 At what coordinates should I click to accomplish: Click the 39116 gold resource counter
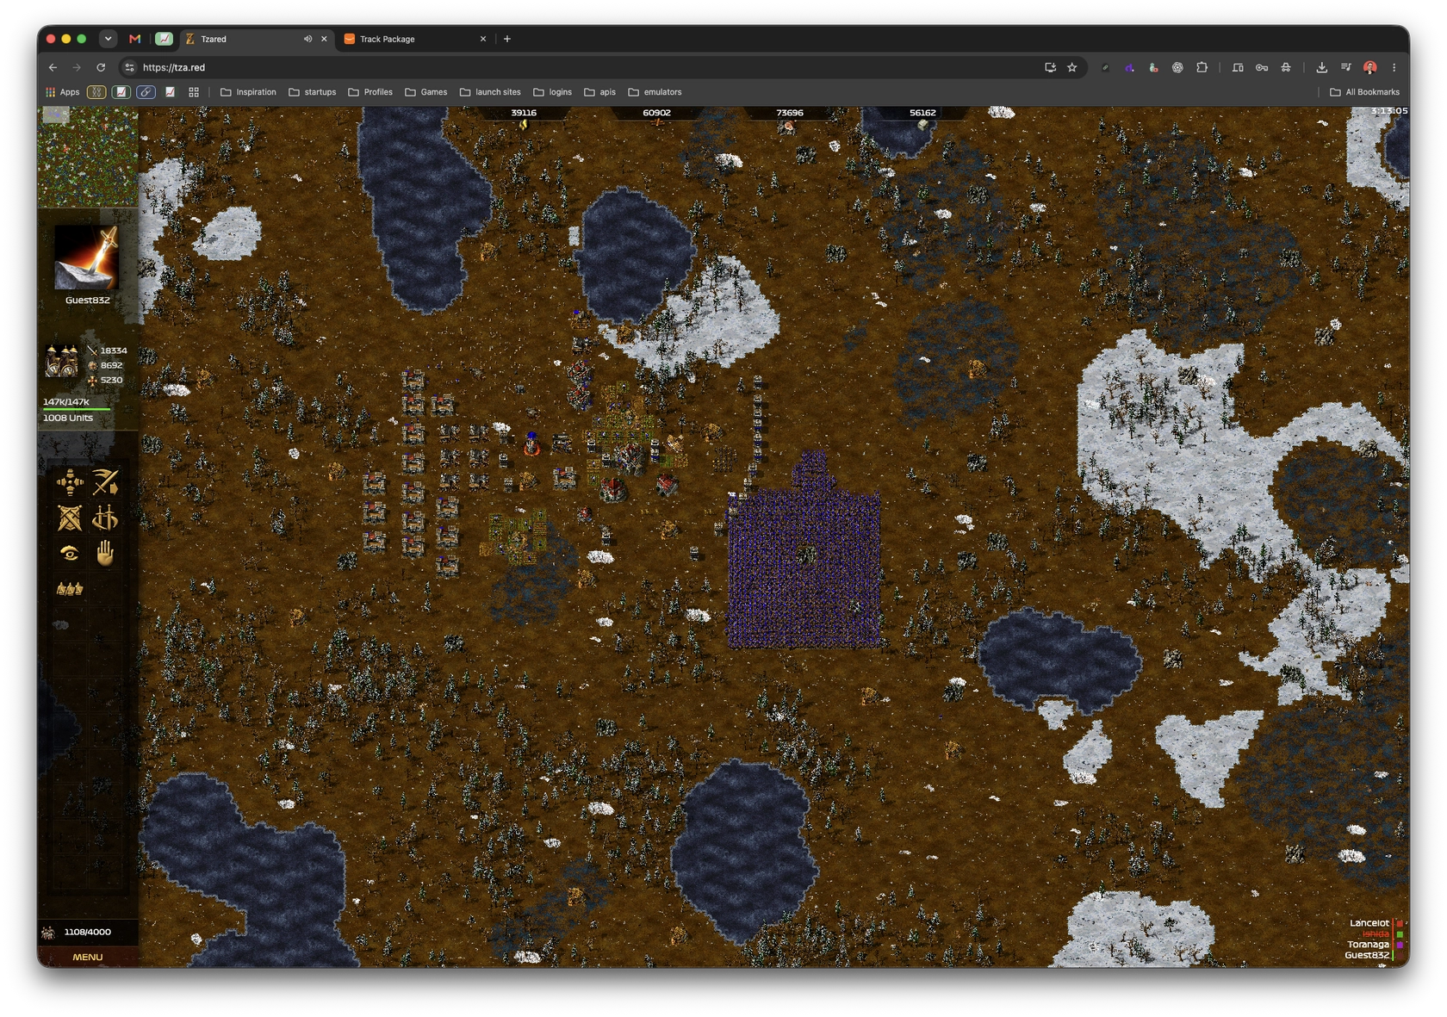click(x=524, y=113)
